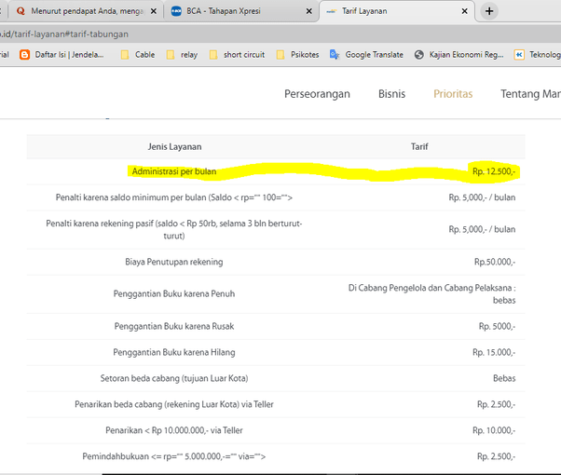The width and height of the screenshot is (561, 475).
Task: Open the Psikotes bookmark folder
Action: (297, 55)
